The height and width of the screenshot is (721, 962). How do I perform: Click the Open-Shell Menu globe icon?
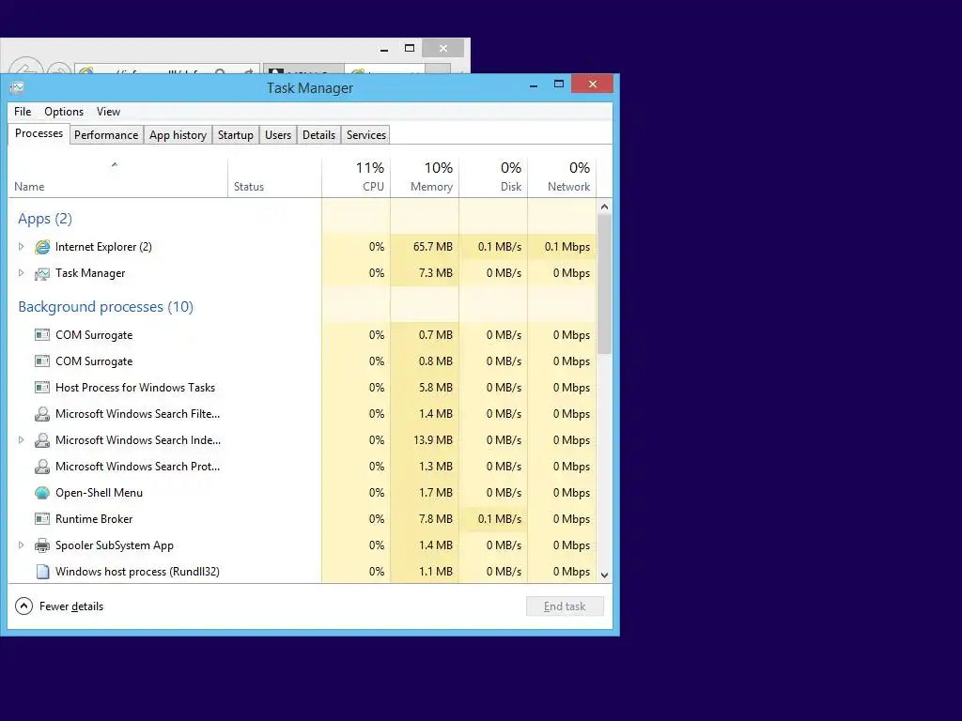[42, 493]
